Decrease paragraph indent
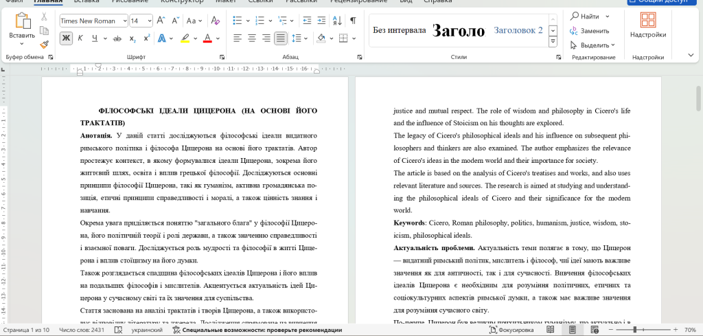The height and width of the screenshot is (336, 703). (x=307, y=21)
